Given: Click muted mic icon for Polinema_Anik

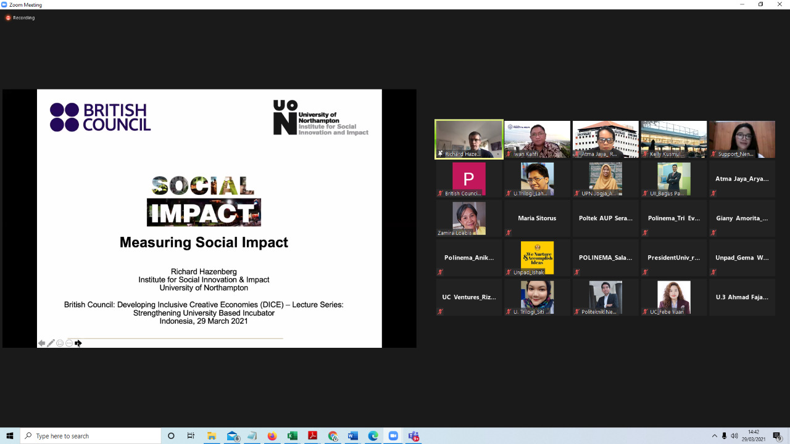Looking at the screenshot, I should pos(441,273).
